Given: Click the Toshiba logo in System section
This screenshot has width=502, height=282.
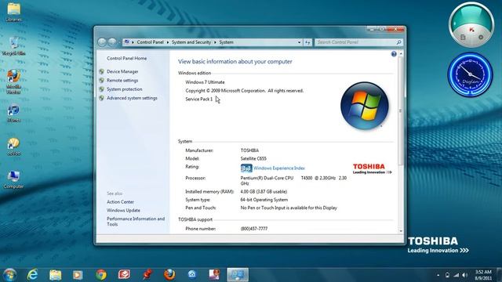Looking at the screenshot, I should 372,169.
